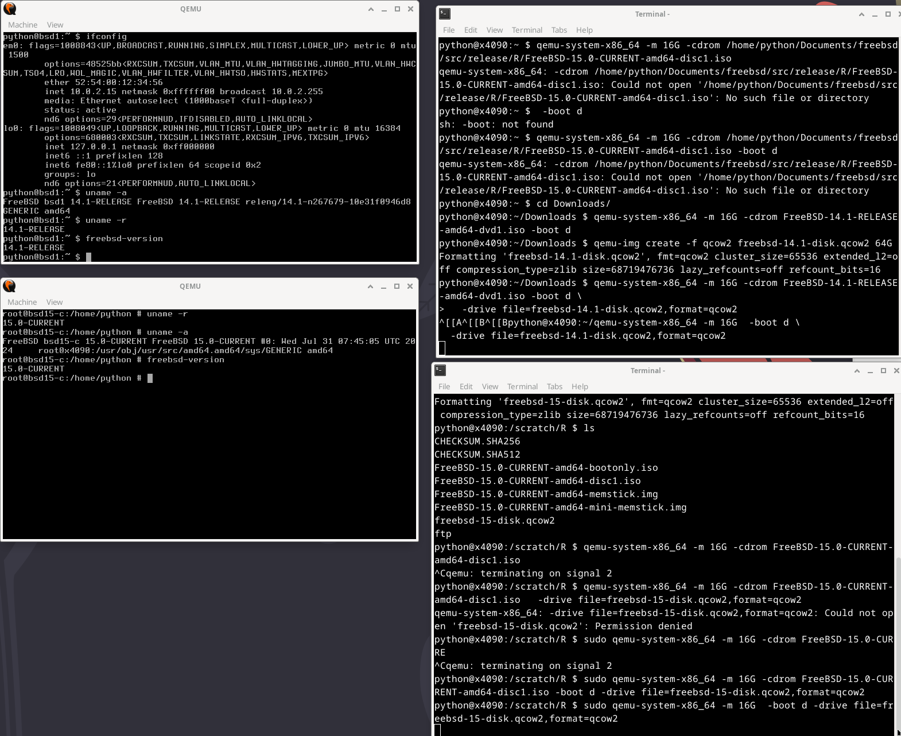
Task: Click the QEMU logo icon of the bsd1 window
Action: [10, 9]
